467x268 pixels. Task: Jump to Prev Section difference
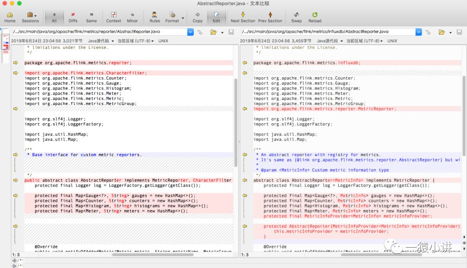pos(270,17)
